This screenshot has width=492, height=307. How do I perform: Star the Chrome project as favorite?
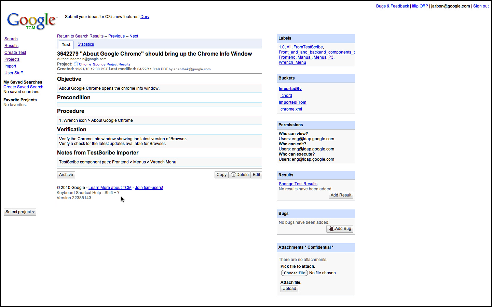coord(76,64)
